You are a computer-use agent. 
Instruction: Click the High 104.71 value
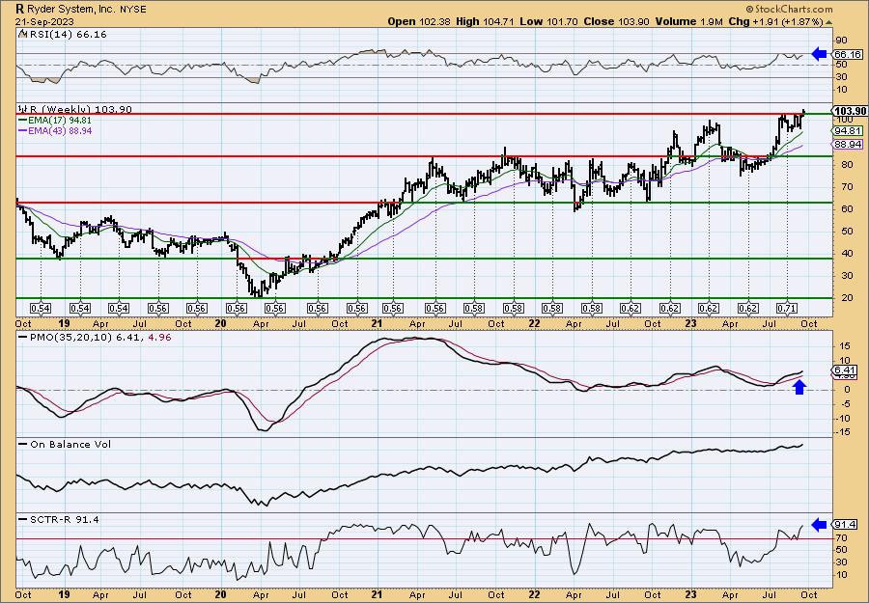click(485, 21)
